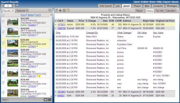Sort history by Changed By column
The width and height of the screenshot is (180, 103).
pos(92,33)
